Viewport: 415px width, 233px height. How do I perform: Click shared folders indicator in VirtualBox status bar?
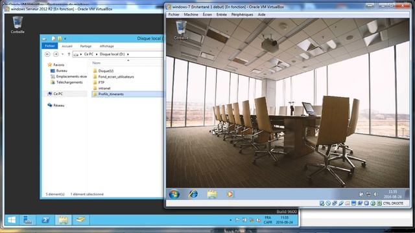pos(348,203)
